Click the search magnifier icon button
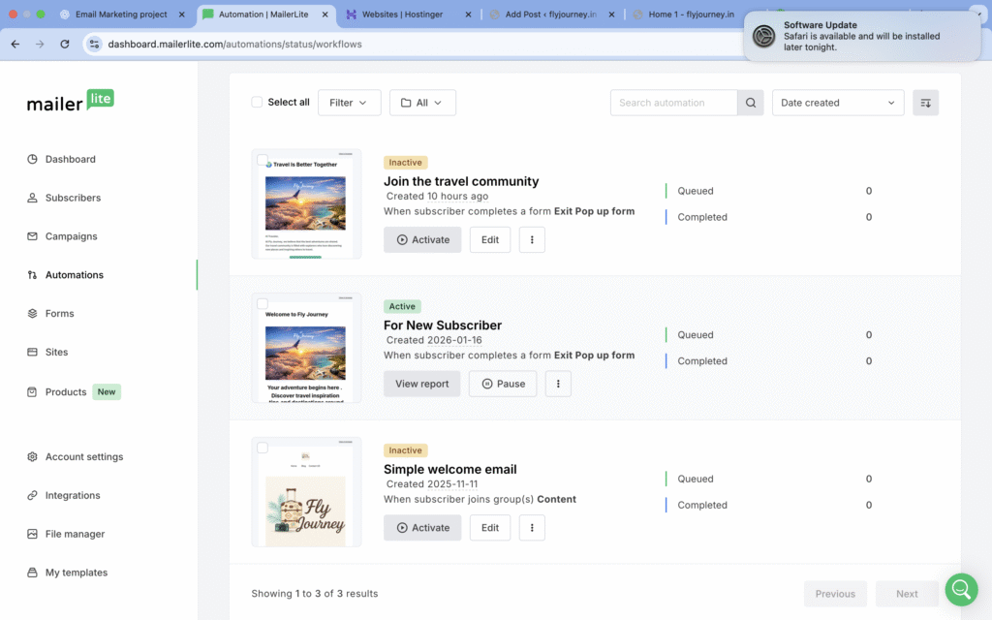Image resolution: width=992 pixels, height=620 pixels. tap(750, 103)
